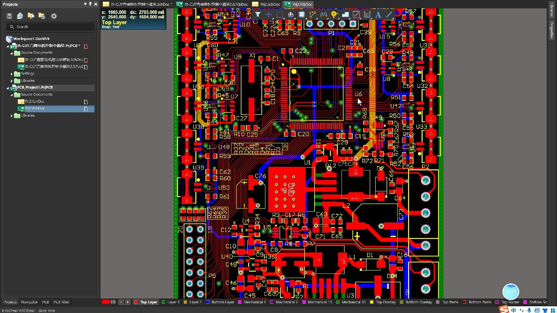Switch to the Prj2.SchDoc document tab
Viewport: 557px width, 313px height.
click(x=266, y=4)
